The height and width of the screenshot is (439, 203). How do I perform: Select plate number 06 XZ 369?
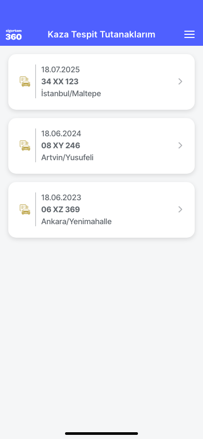click(60, 210)
